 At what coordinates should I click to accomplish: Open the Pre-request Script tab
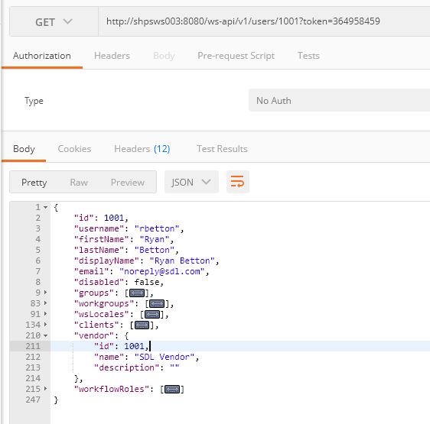[236, 56]
